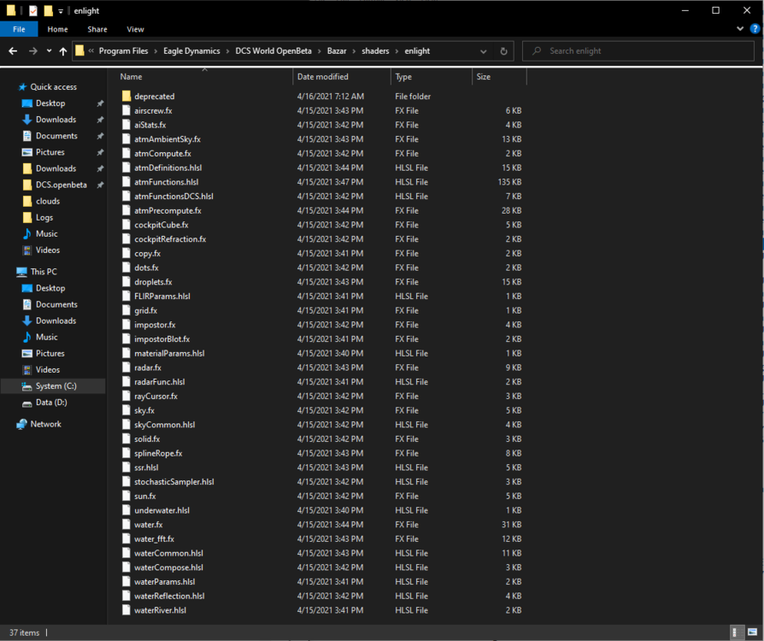This screenshot has width=764, height=641.
Task: Click Videos icon under This PC
Action: click(x=27, y=370)
